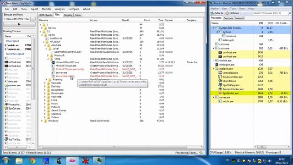Switch to the Trace tab
The width and height of the screenshot is (293, 165).
(x=78, y=15)
